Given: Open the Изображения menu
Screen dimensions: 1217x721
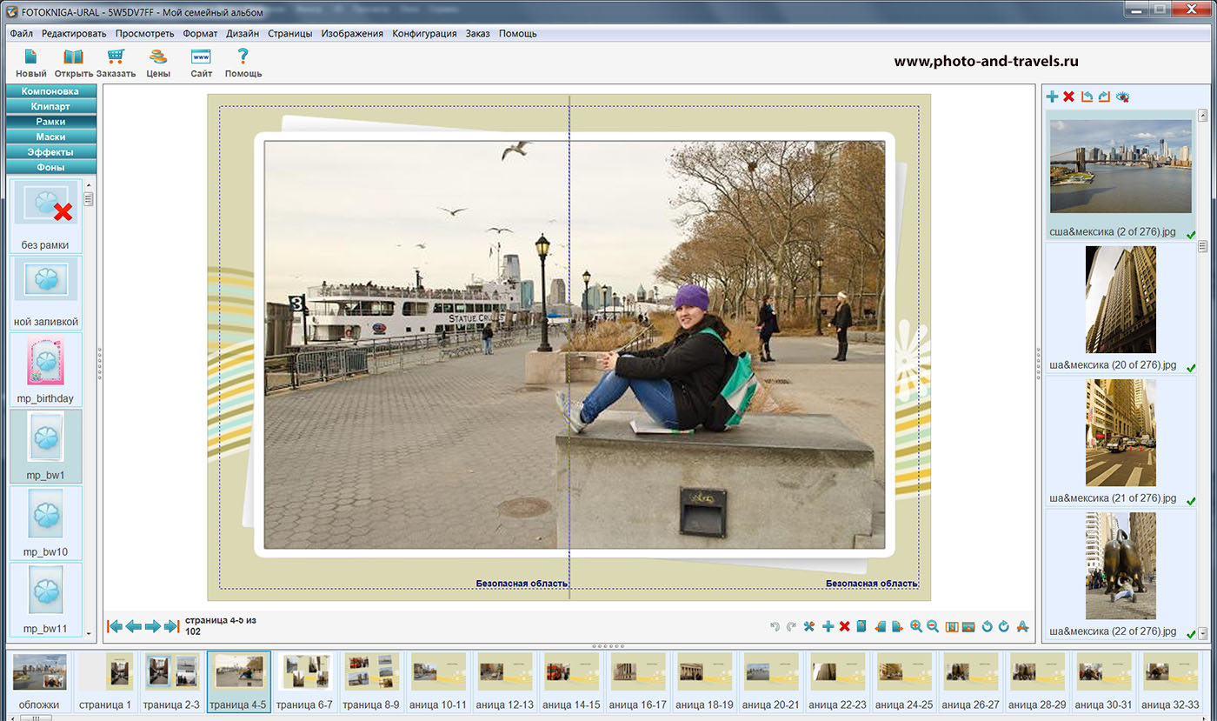Looking at the screenshot, I should click(x=351, y=34).
